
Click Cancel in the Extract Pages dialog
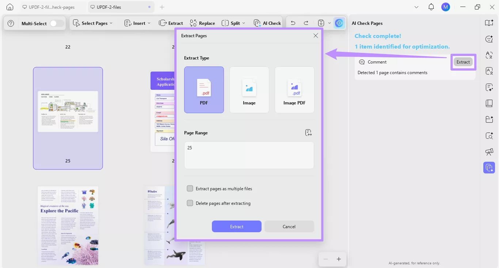tap(289, 226)
